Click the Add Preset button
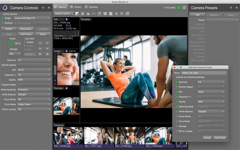The height and width of the screenshot is (150, 240). click(220, 138)
